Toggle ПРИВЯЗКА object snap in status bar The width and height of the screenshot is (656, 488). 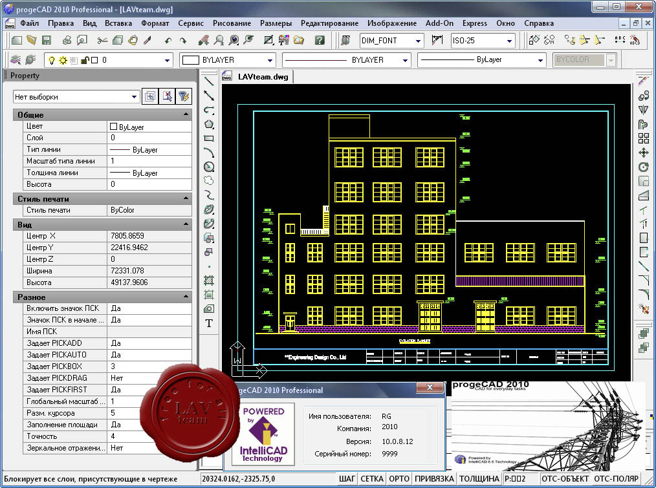point(434,478)
